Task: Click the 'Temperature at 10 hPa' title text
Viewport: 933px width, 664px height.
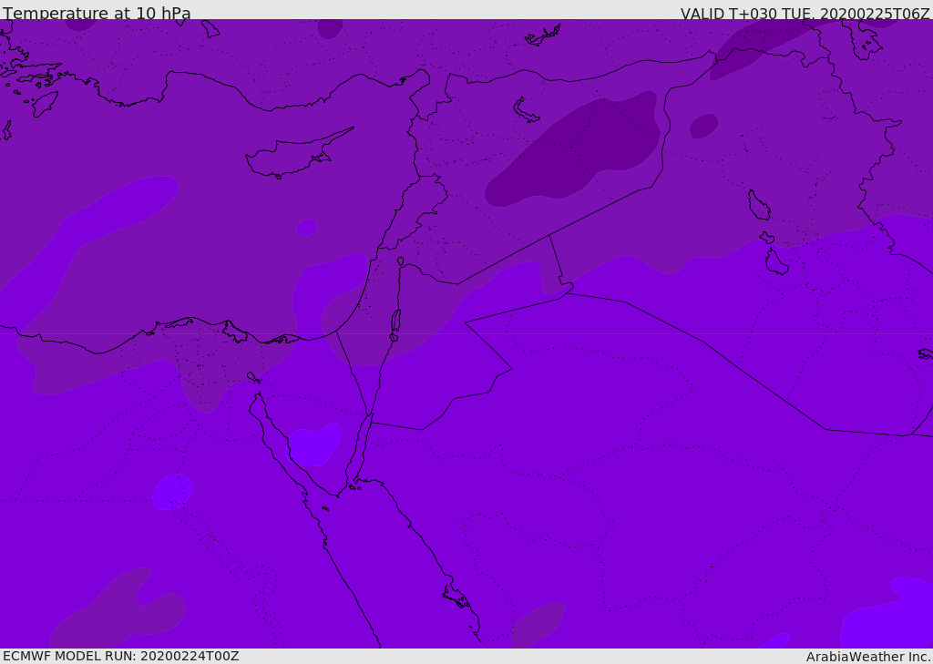Action: click(97, 13)
